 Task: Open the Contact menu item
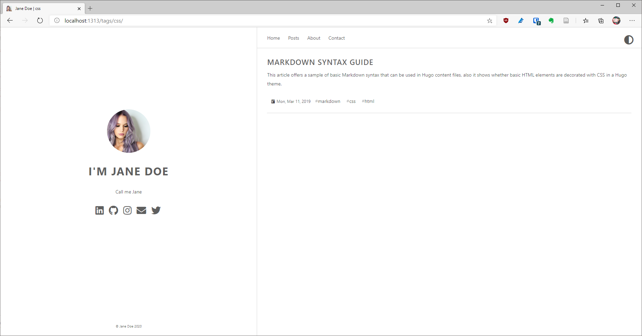tap(337, 38)
